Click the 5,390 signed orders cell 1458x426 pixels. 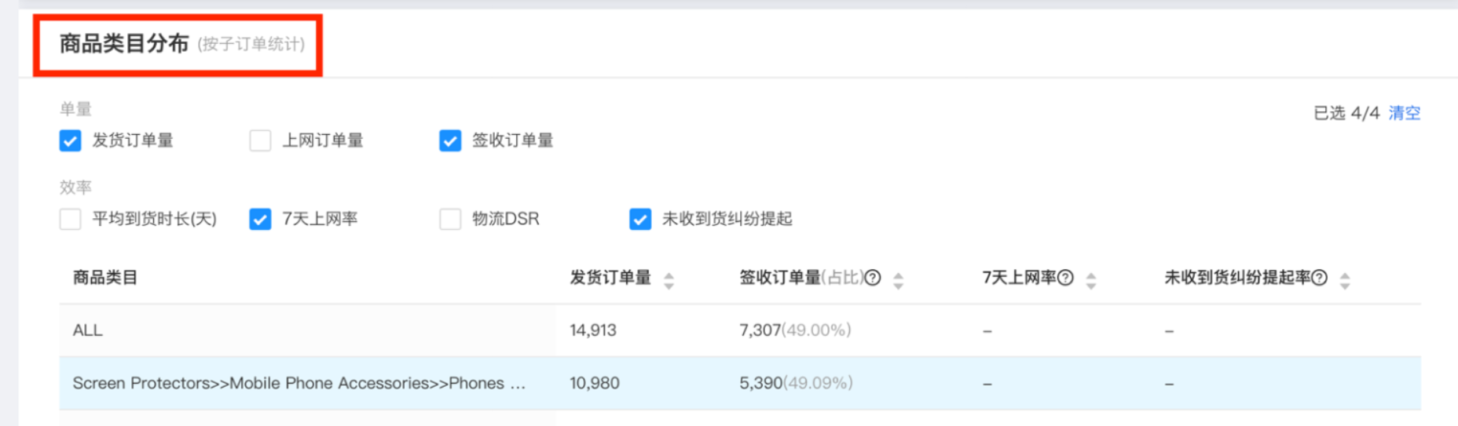click(760, 383)
